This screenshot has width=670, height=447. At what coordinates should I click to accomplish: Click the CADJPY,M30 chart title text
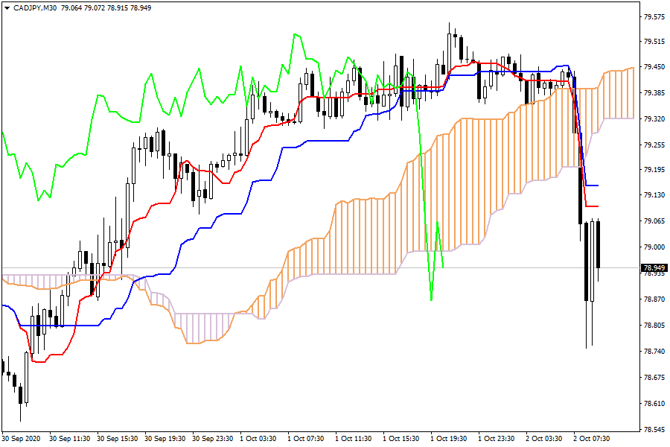[x=34, y=7]
